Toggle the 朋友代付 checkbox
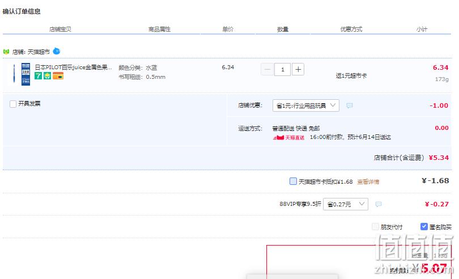Screen dimensions: 459x279 (375, 226)
